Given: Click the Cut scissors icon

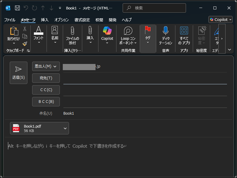Looking at the screenshot, I should point(25,29).
